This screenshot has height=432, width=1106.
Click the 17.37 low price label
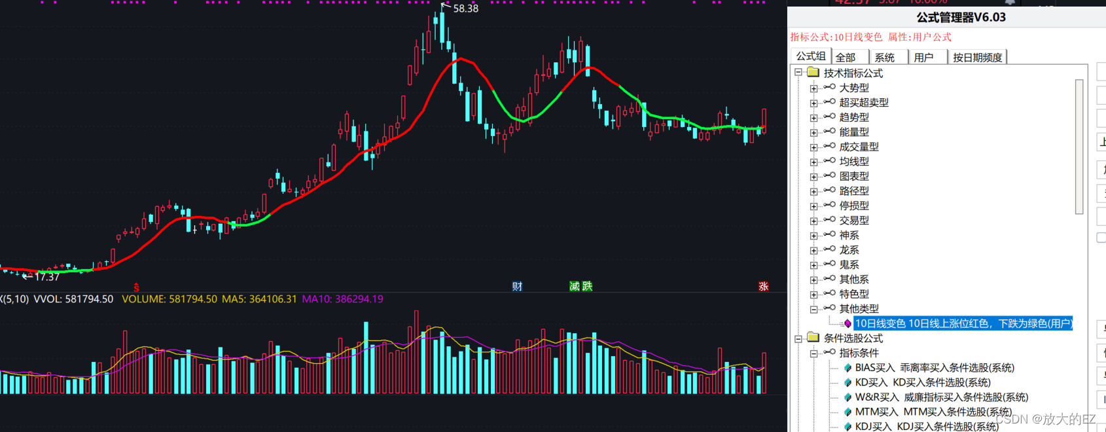point(46,277)
